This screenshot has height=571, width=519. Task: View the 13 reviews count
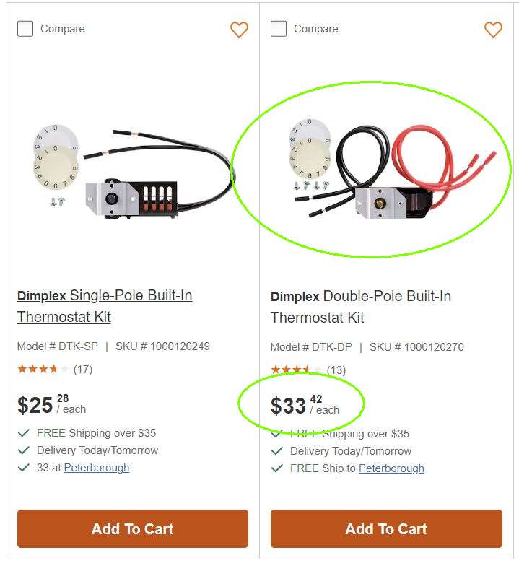[x=336, y=370]
